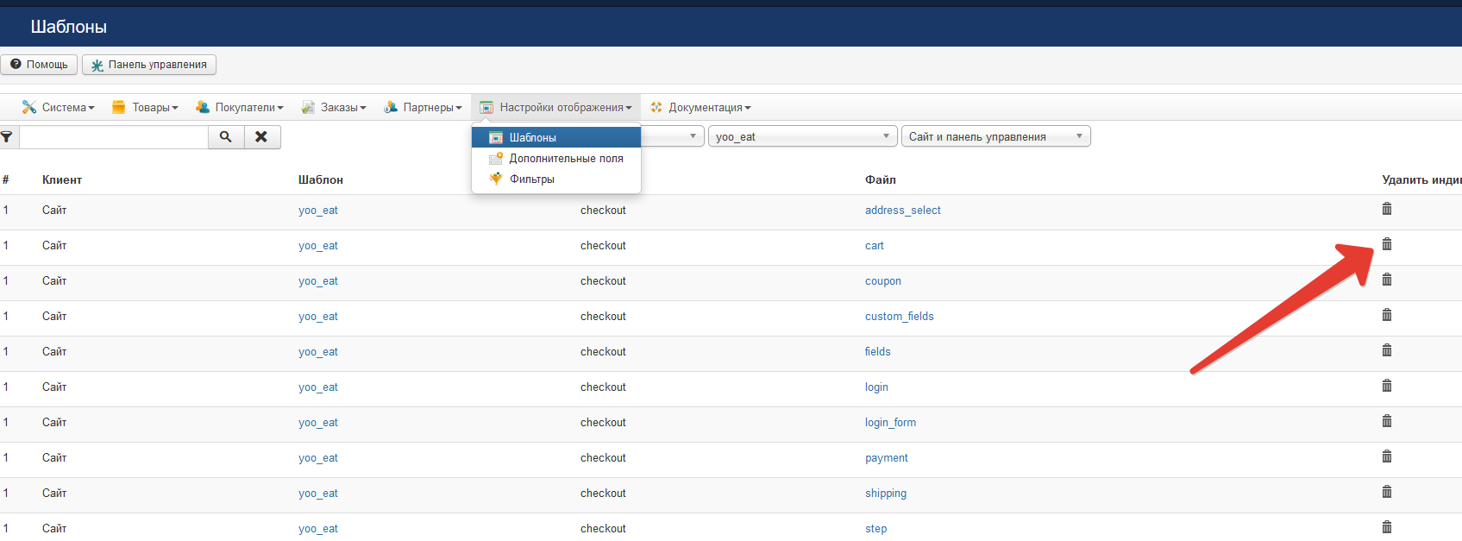This screenshot has width=1462, height=541.
Task: Delete the address_select template row
Action: point(1387,209)
